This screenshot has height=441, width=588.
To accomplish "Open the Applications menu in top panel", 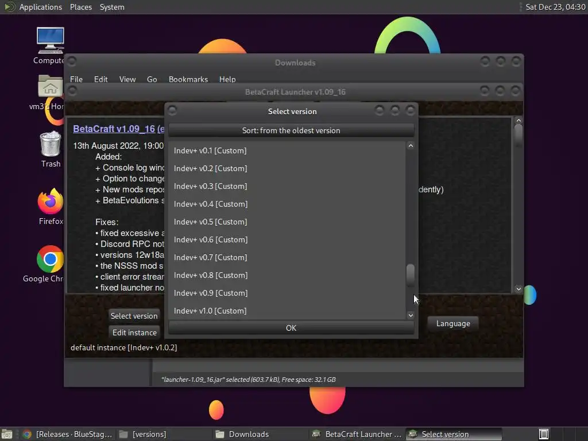I will tap(41, 7).
